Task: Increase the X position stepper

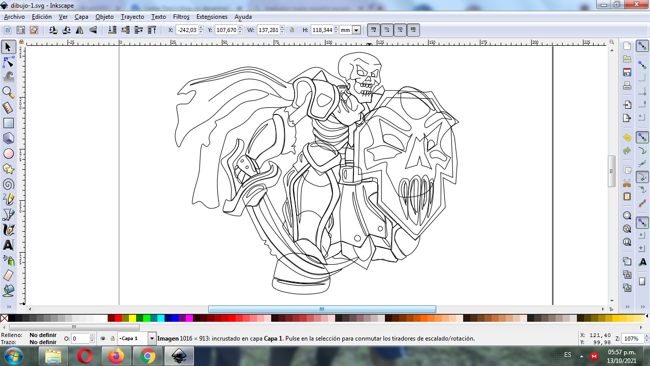Action: pyautogui.click(x=201, y=28)
